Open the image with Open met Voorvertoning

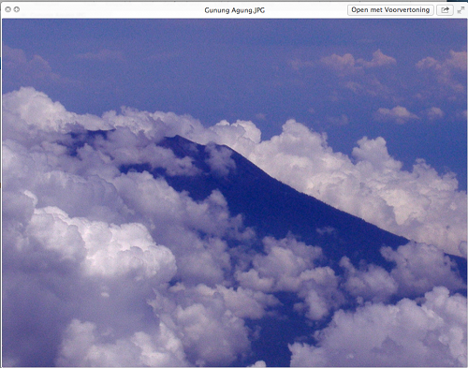point(390,10)
